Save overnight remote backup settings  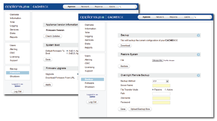tap(123, 109)
